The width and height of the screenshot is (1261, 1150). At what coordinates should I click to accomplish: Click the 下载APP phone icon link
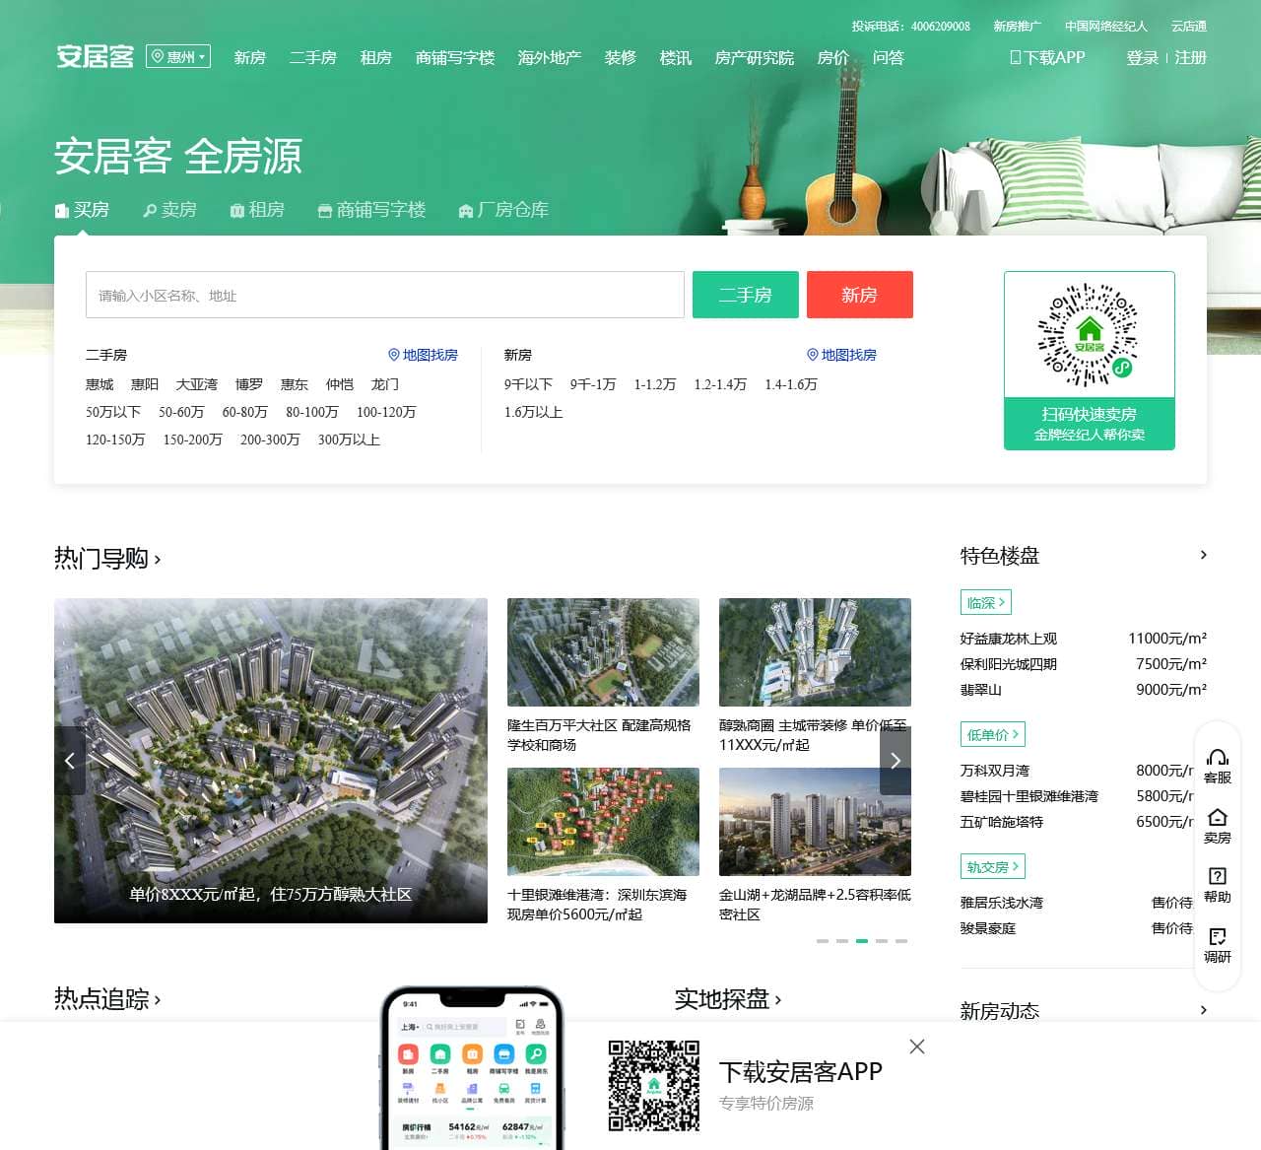pos(1048,58)
